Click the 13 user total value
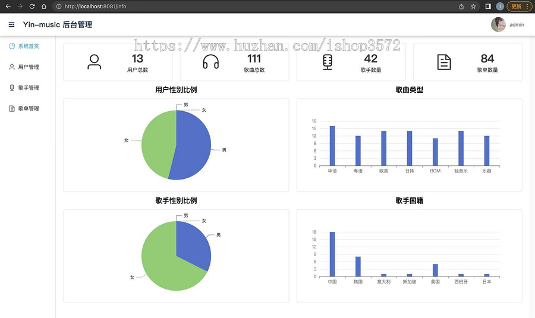This screenshot has height=318, width=535. click(x=137, y=59)
